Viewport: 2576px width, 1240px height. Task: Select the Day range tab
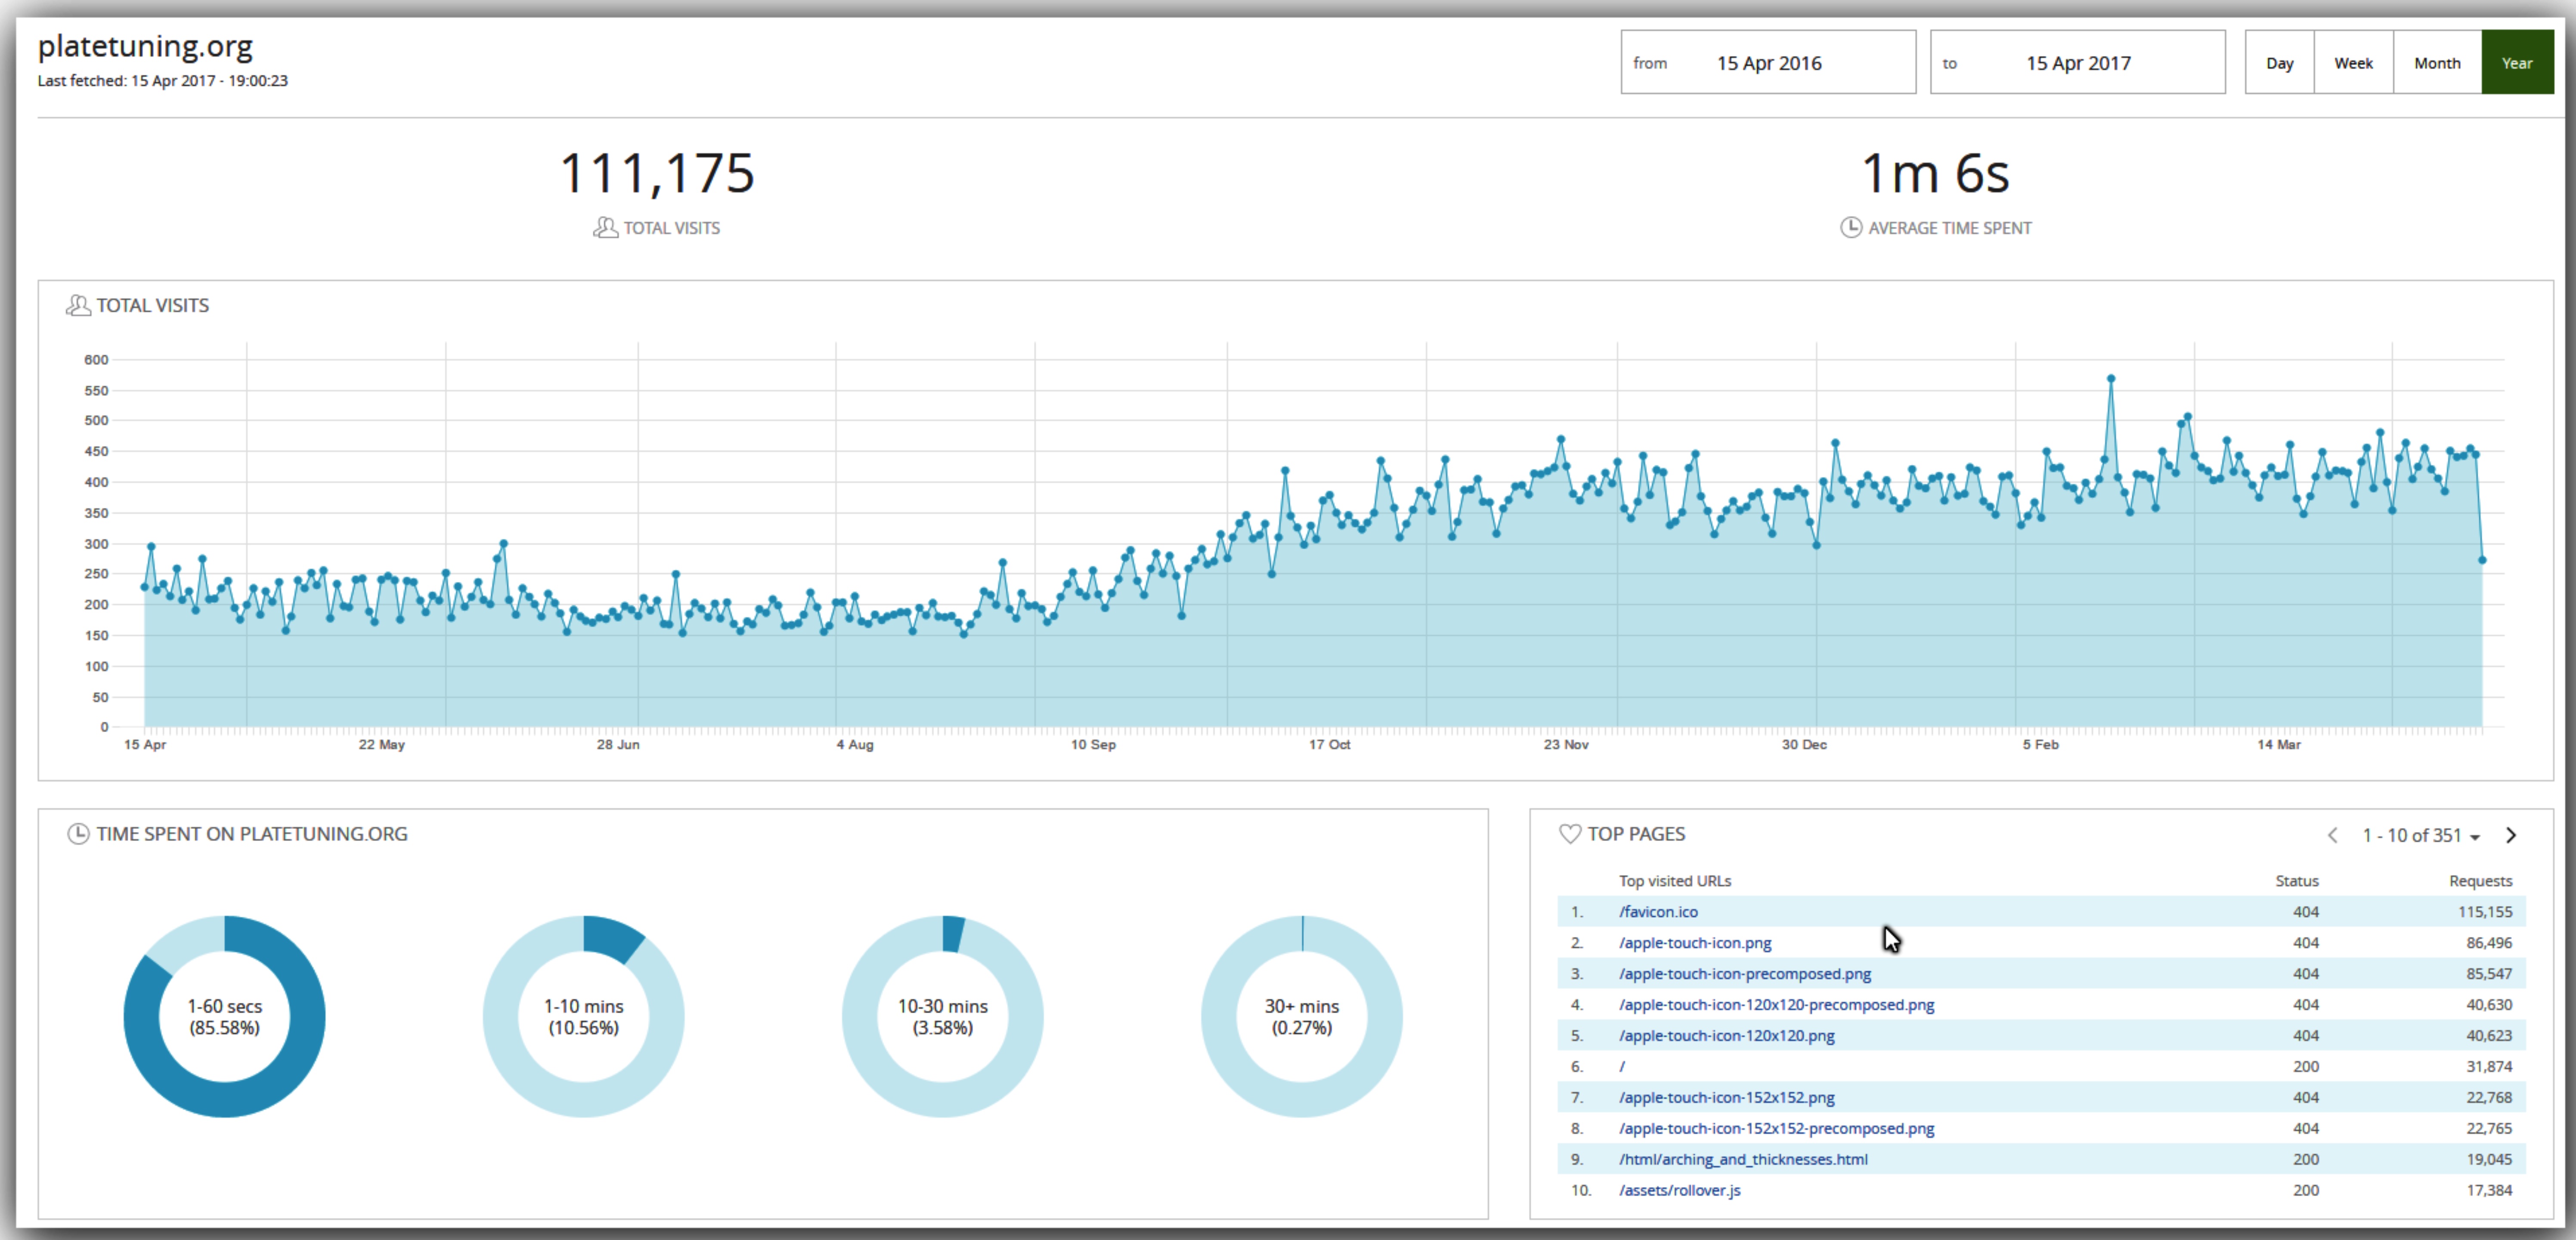pyautogui.click(x=2279, y=62)
